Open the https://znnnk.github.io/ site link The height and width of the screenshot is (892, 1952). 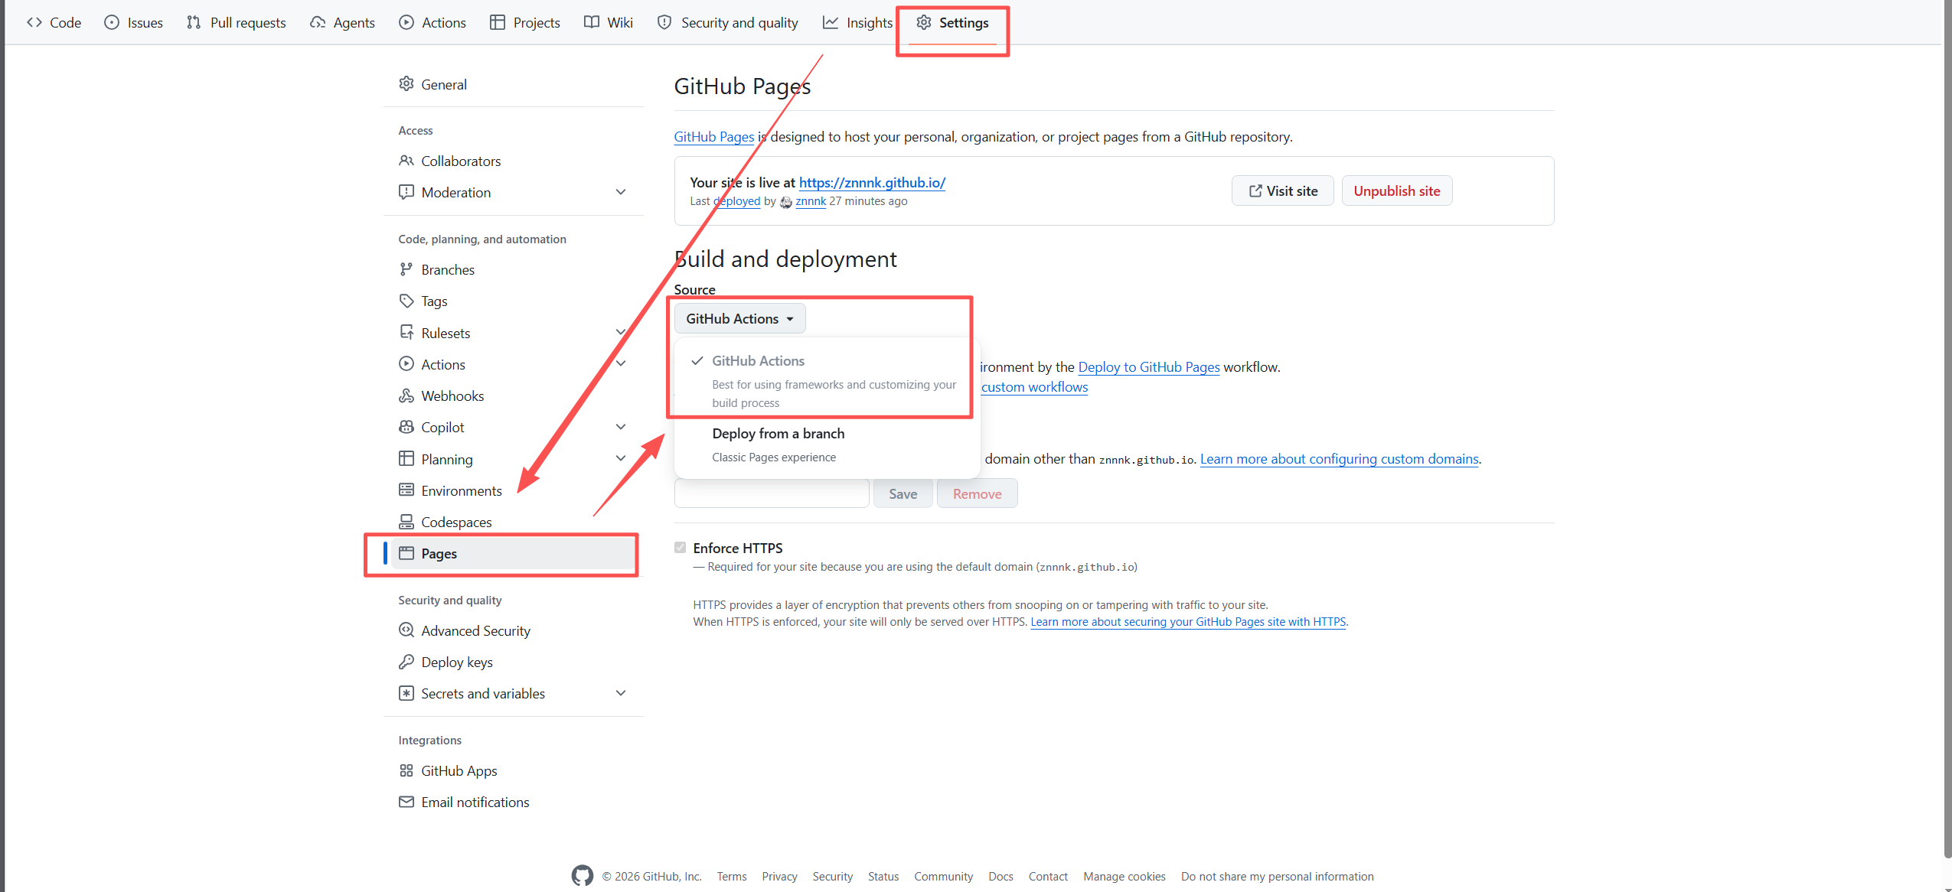(x=872, y=182)
